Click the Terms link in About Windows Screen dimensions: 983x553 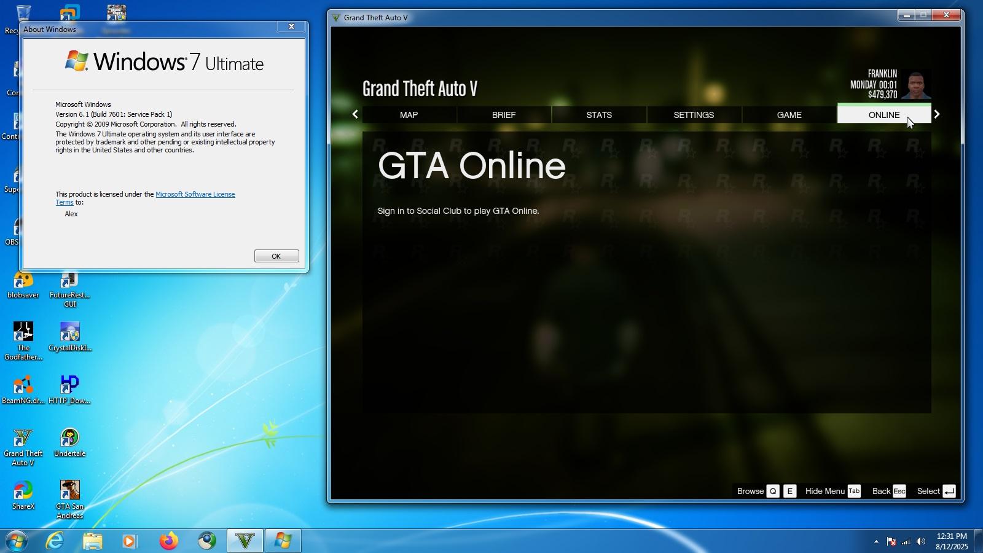pyautogui.click(x=65, y=202)
